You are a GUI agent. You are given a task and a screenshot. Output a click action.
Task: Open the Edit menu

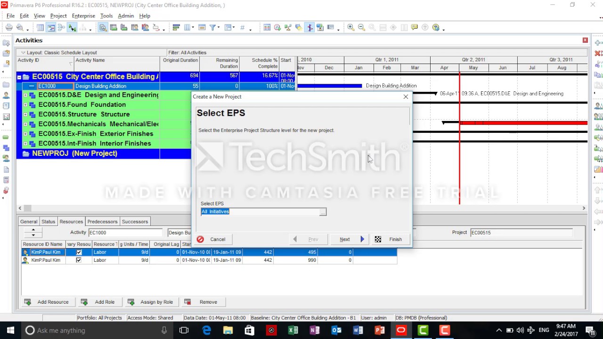(24, 16)
